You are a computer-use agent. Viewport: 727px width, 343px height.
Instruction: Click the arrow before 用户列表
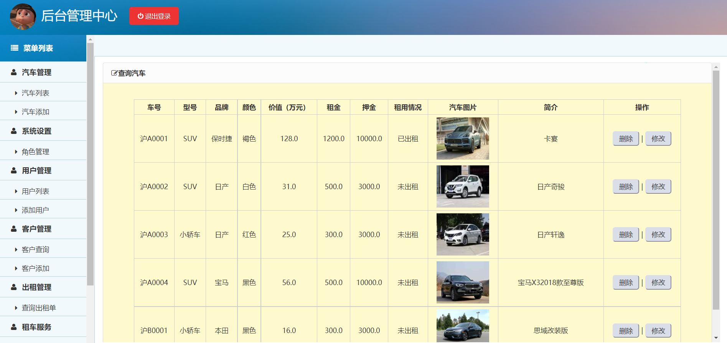click(x=16, y=191)
